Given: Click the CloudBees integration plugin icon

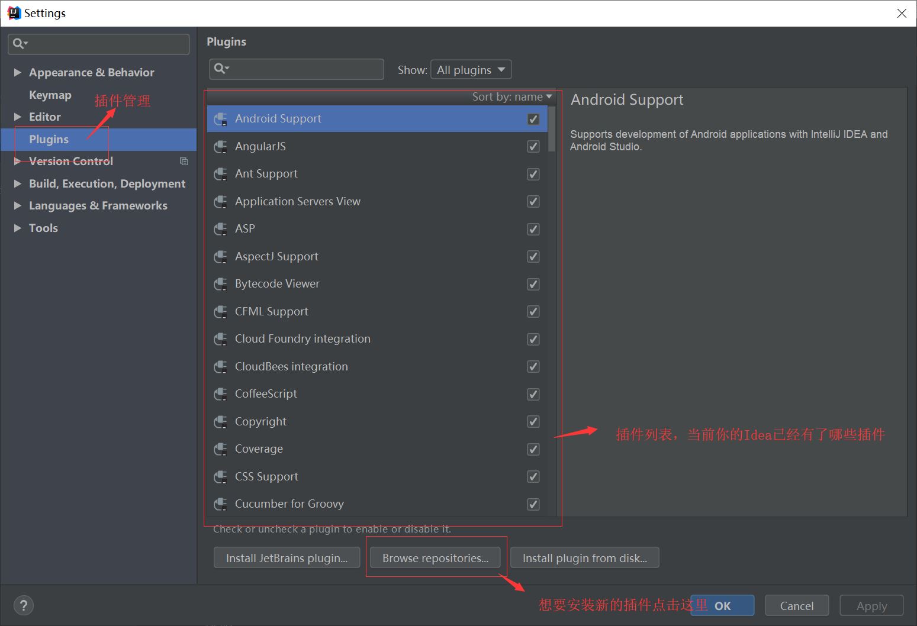Looking at the screenshot, I should point(220,367).
